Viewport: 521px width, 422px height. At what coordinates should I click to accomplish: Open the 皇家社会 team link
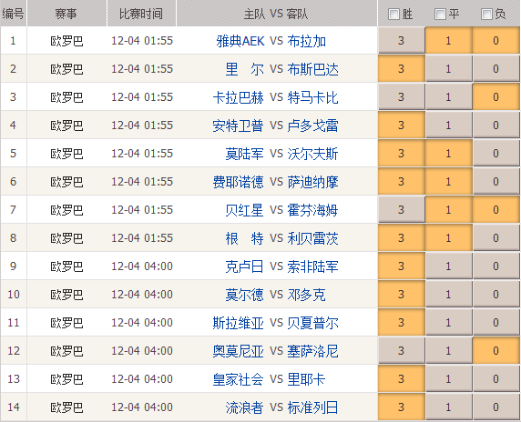click(239, 379)
